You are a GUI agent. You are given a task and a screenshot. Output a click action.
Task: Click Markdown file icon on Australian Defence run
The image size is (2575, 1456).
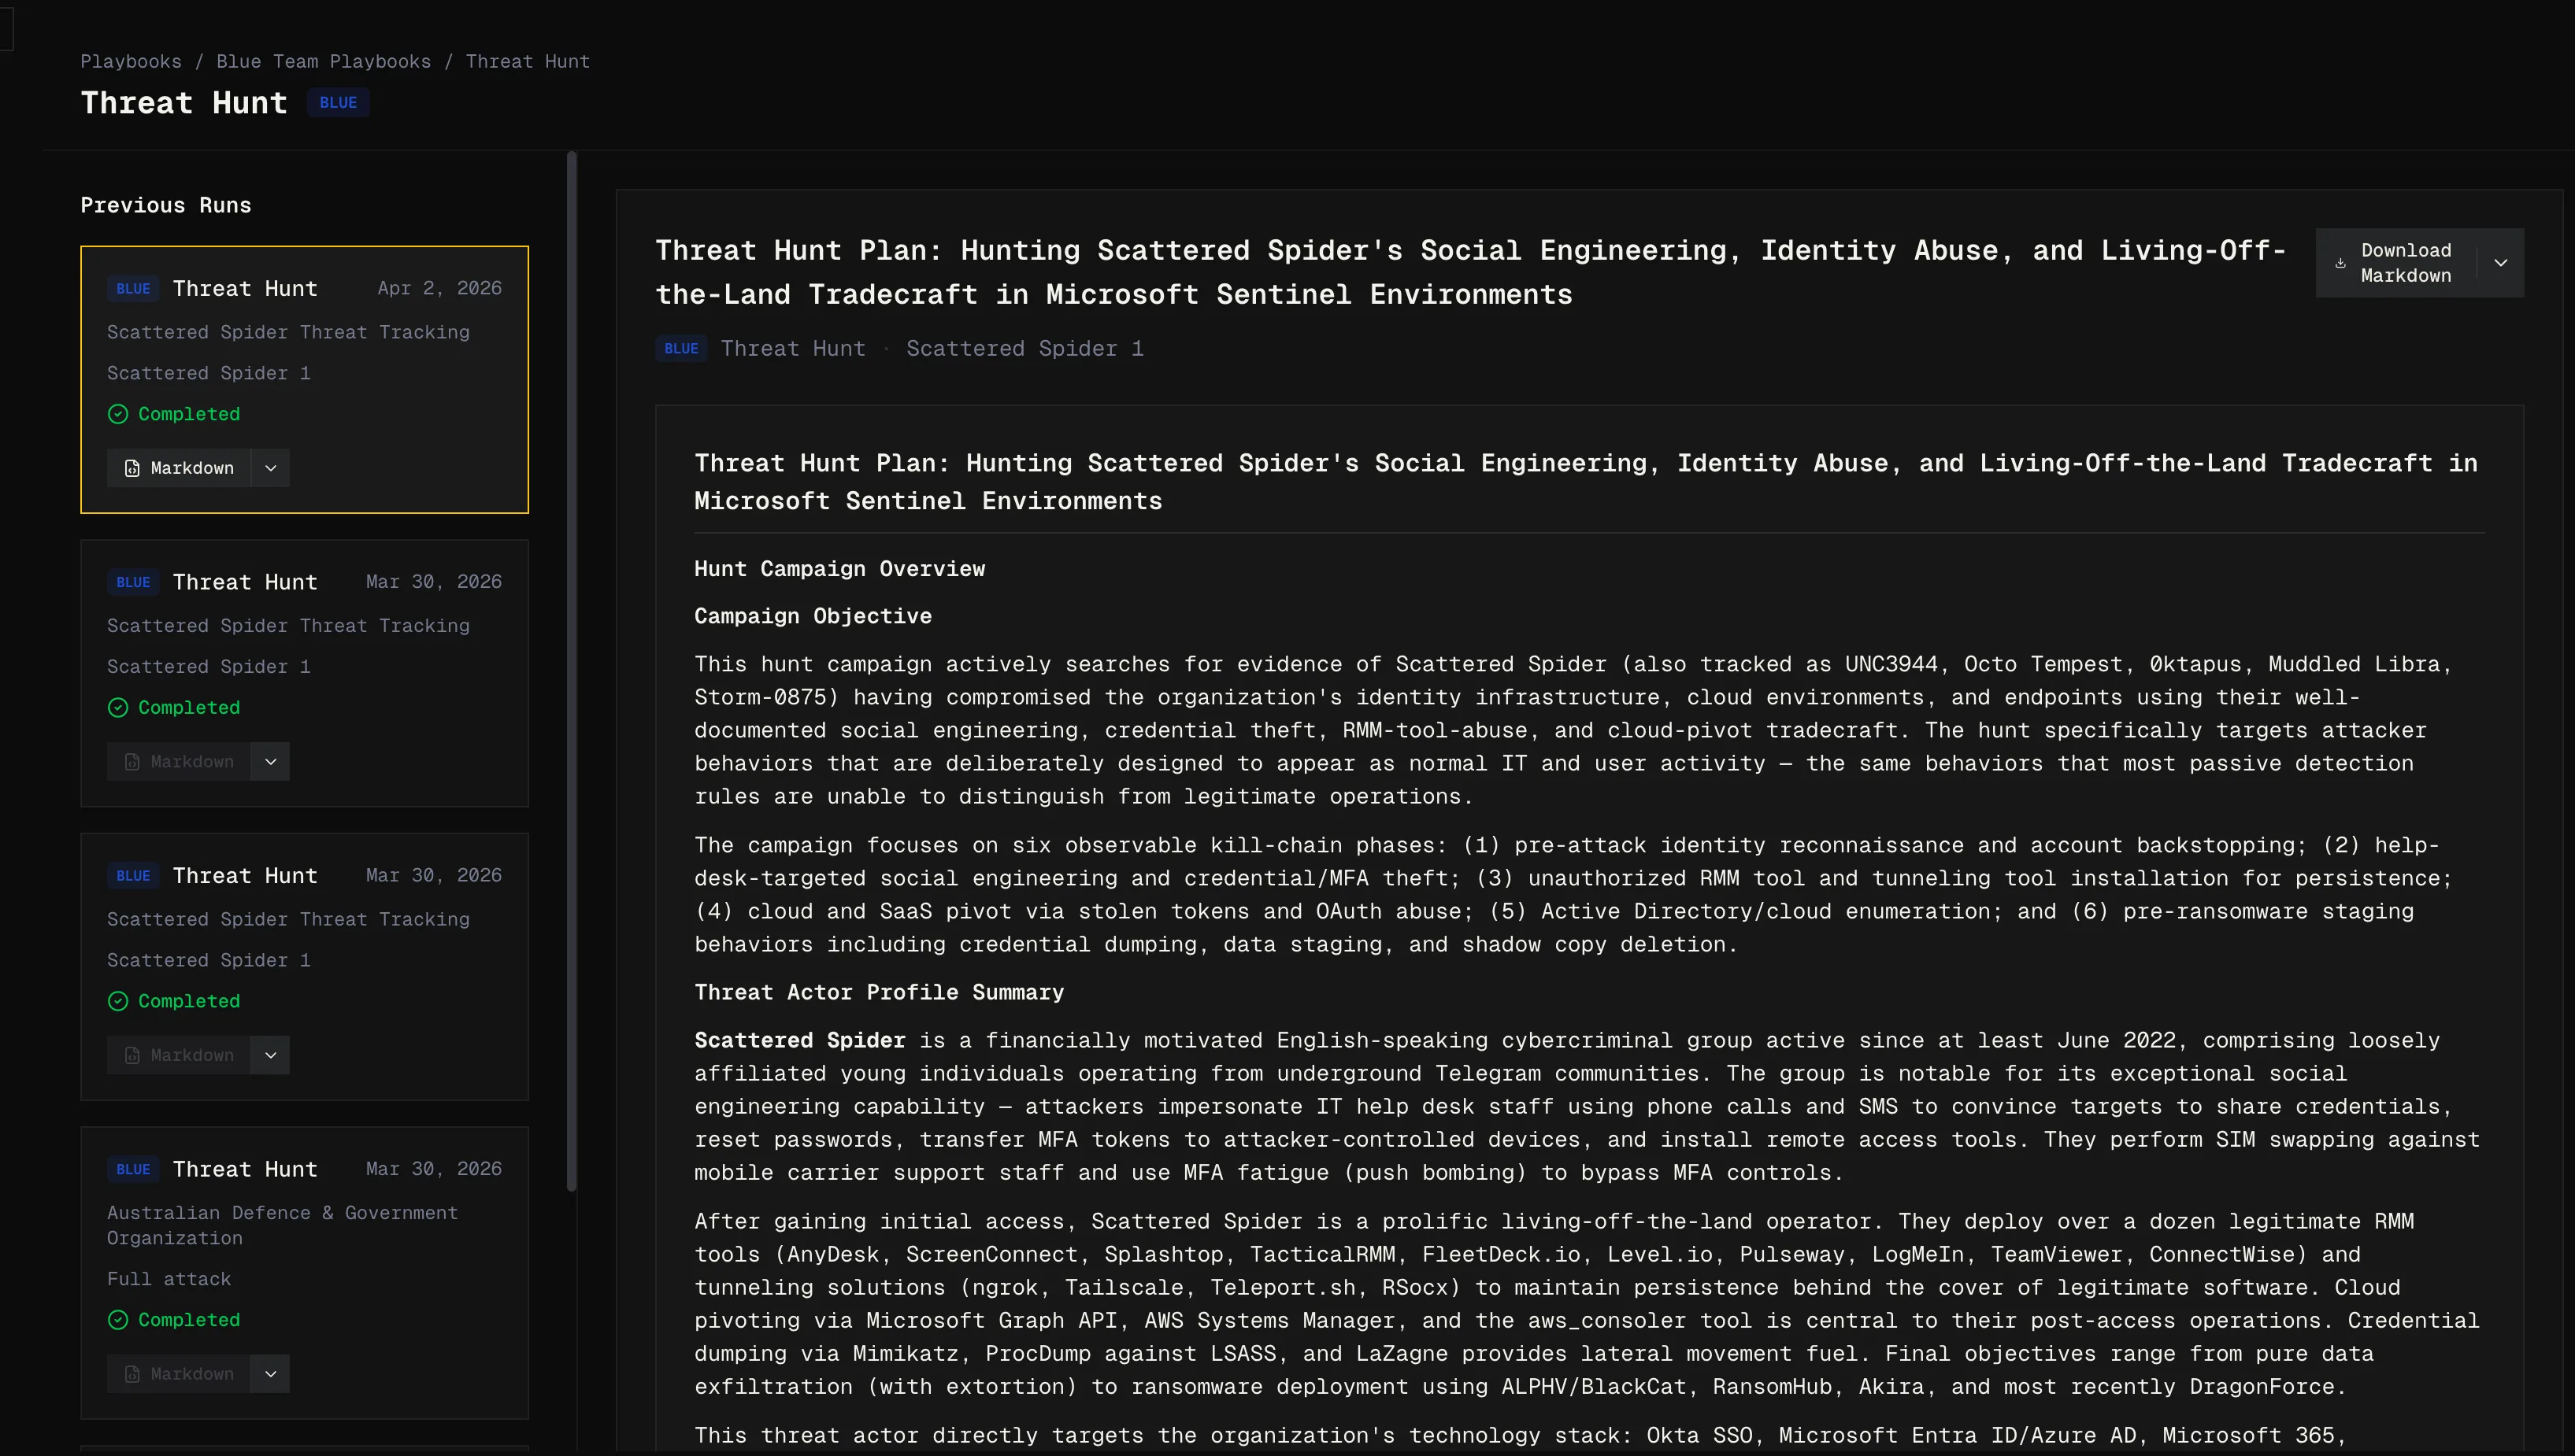coord(132,1374)
